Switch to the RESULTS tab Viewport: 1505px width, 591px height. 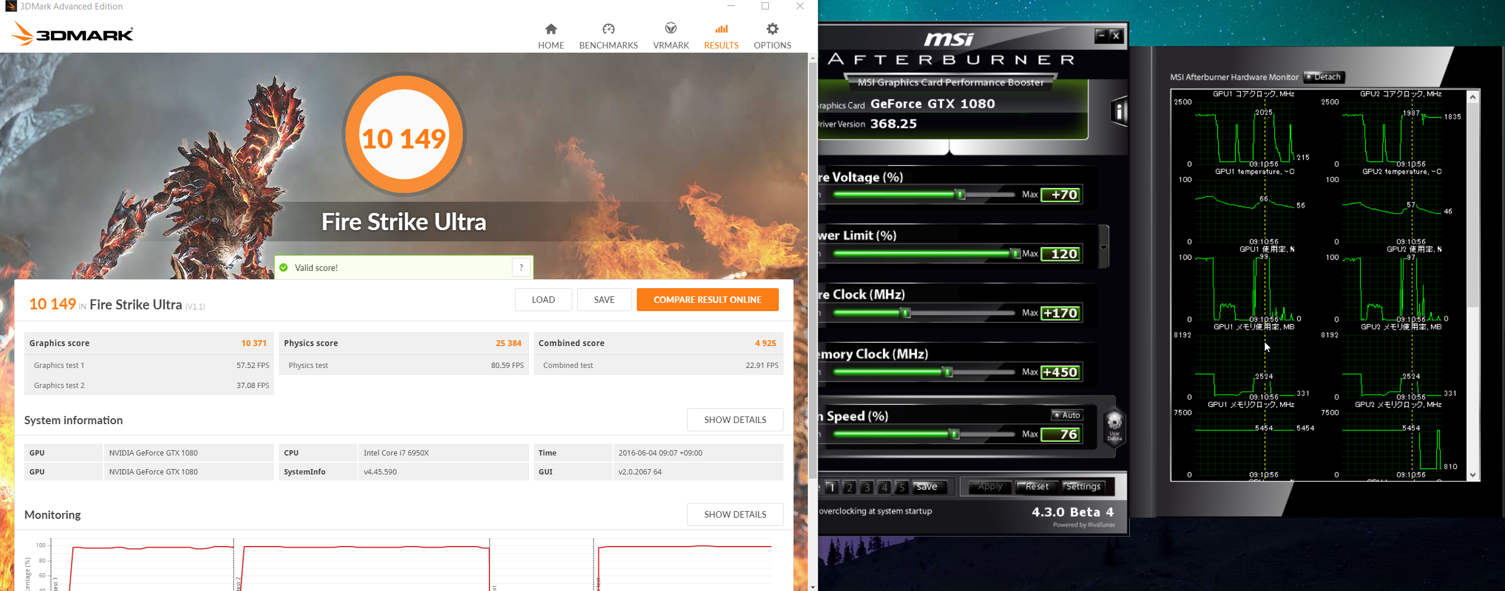721,37
